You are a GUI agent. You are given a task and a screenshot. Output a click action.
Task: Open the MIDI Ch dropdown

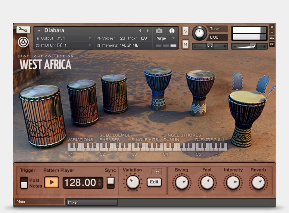click(x=90, y=45)
